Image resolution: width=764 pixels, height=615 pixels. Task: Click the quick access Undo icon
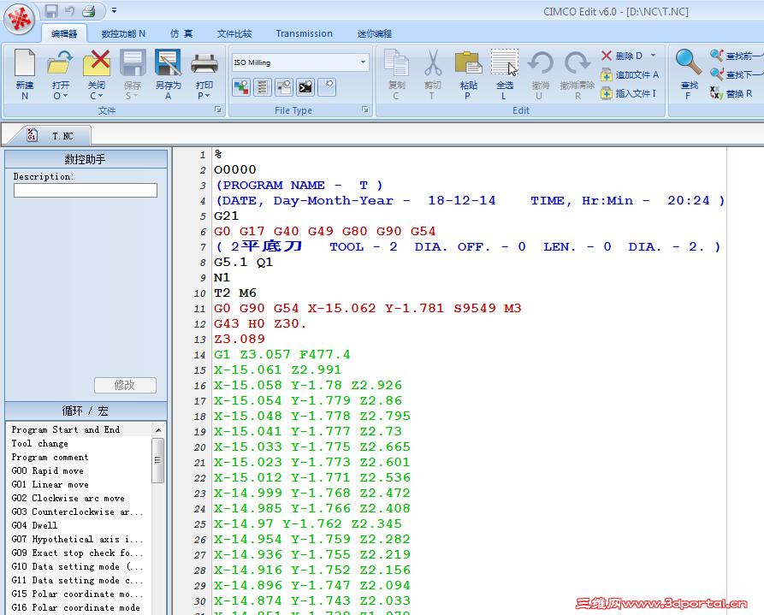(69, 11)
